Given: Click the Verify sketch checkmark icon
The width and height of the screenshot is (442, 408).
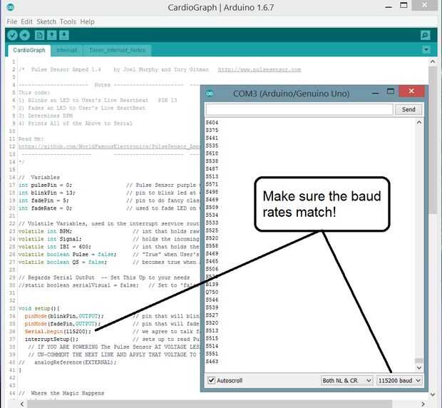Looking at the screenshot, I should [12, 35].
